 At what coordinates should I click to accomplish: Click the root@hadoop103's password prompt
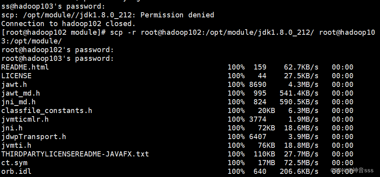point(57,58)
